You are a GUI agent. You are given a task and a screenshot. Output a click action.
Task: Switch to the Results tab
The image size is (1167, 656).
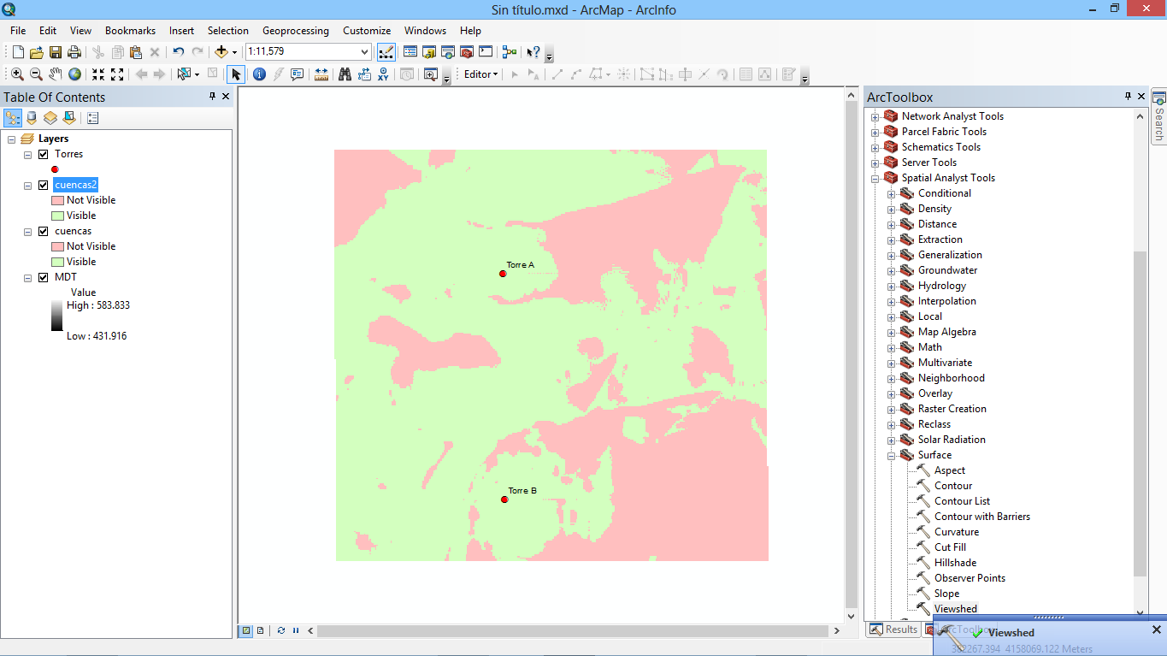tap(893, 629)
